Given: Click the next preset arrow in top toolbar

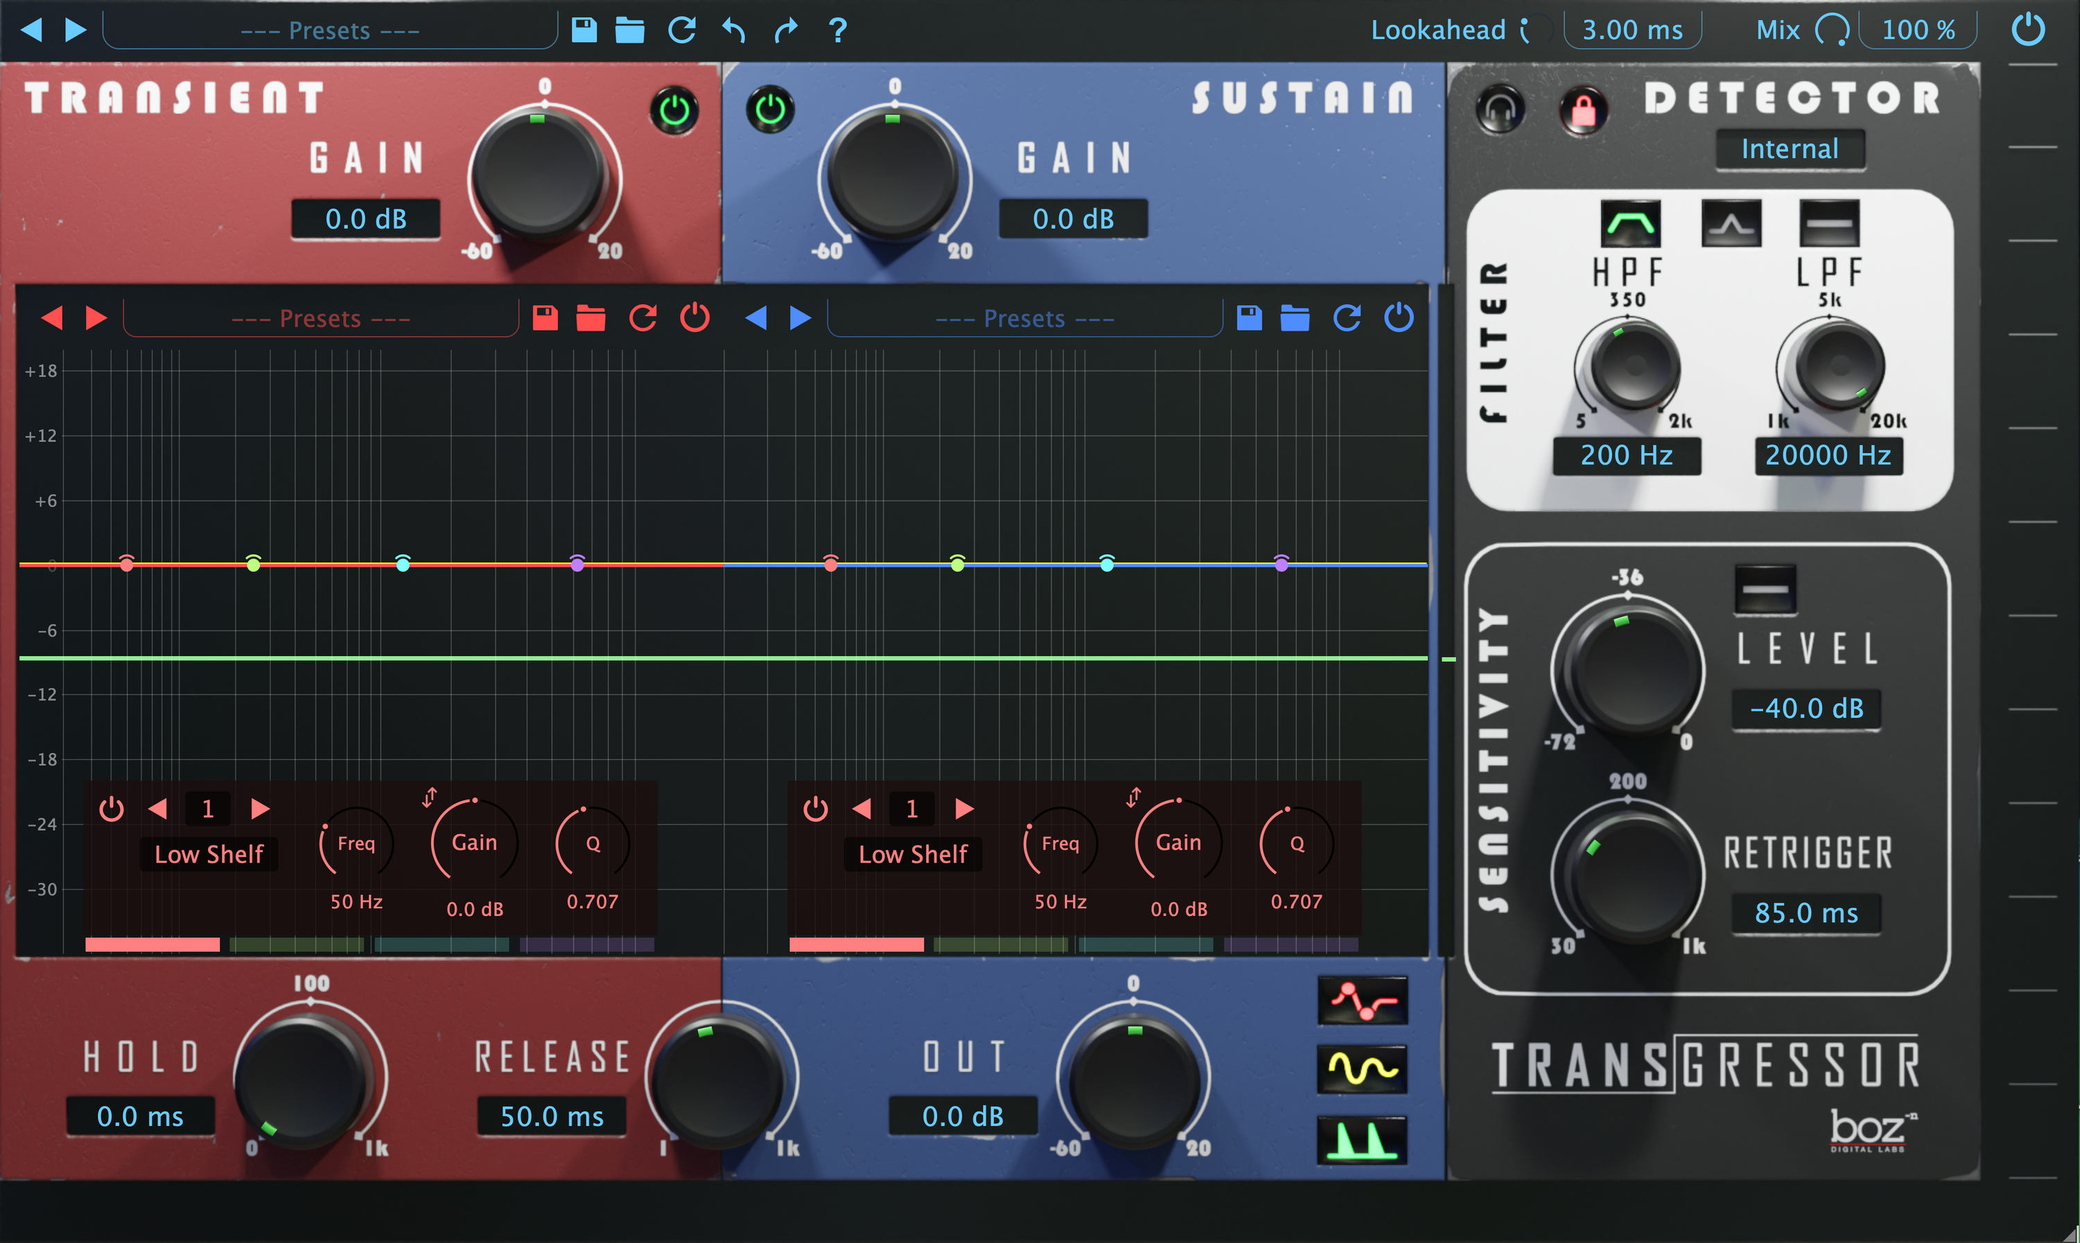Looking at the screenshot, I should (x=77, y=29).
